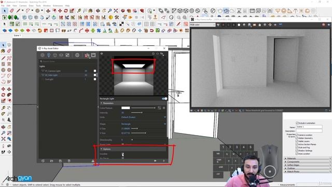Pick the Eraser tool in top toolbar
This screenshot has height=187, width=332.
[x=12, y=10]
